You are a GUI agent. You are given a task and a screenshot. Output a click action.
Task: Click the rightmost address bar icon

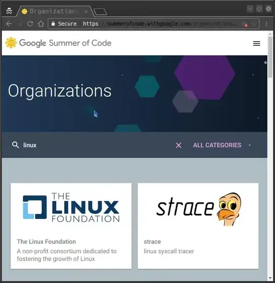(255, 24)
